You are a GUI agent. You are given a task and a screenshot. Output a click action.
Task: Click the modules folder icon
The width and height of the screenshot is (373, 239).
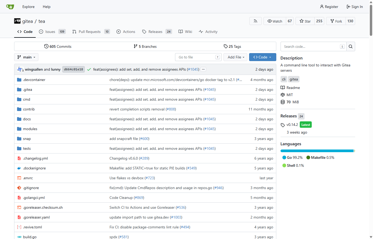click(19, 129)
